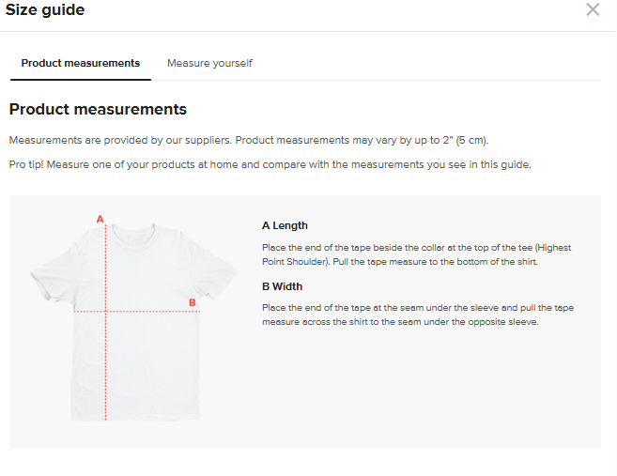Click the B Width instructions paragraph
This screenshot has height=476, width=617.
tap(416, 315)
